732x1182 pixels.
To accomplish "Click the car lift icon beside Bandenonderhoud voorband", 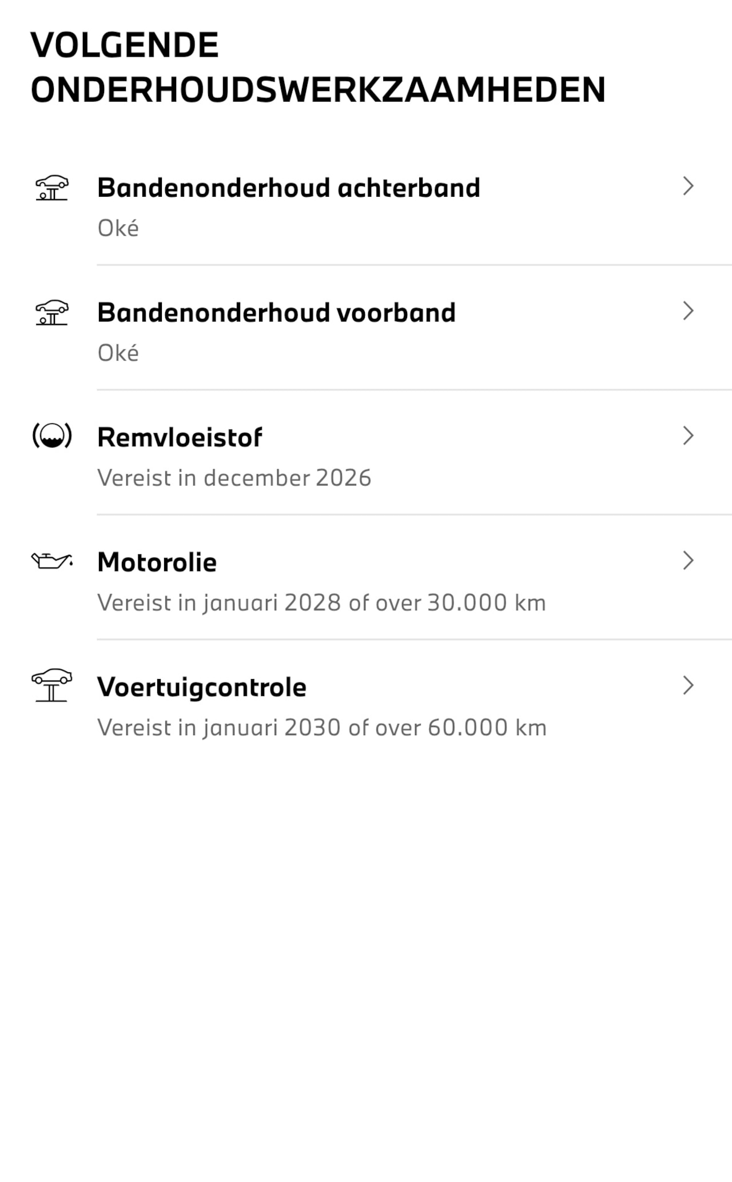I will pos(51,312).
